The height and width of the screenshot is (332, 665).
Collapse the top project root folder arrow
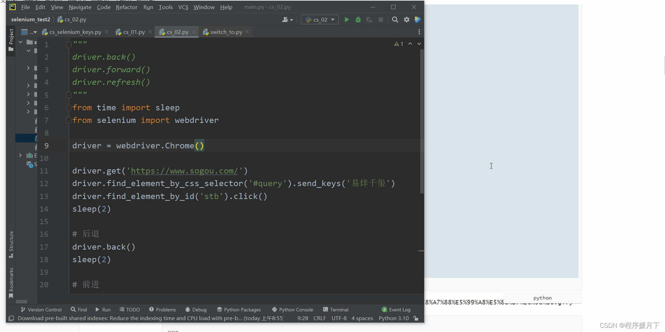point(21,42)
